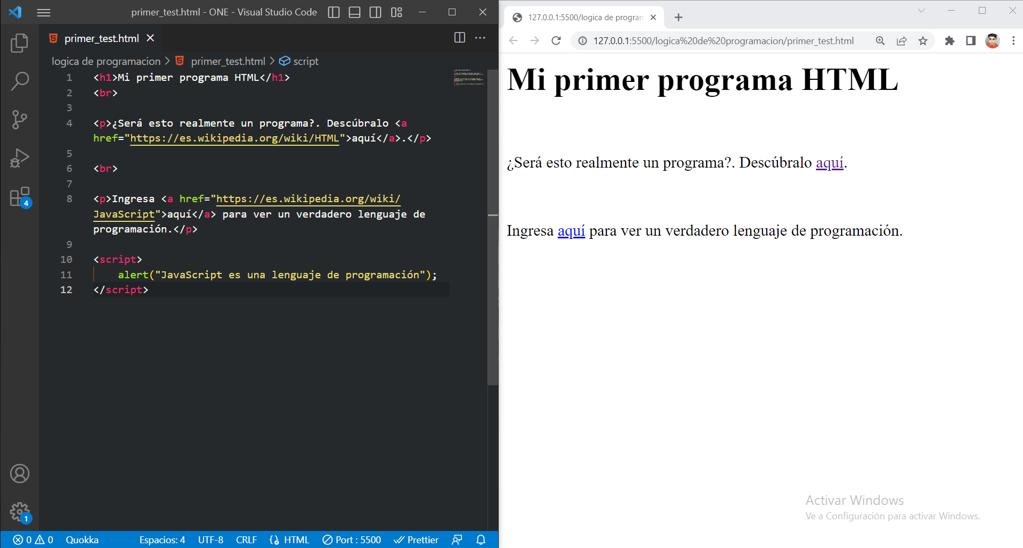The height and width of the screenshot is (548, 1023).
Task: View site information icon in address bar
Action: pyautogui.click(x=583, y=41)
